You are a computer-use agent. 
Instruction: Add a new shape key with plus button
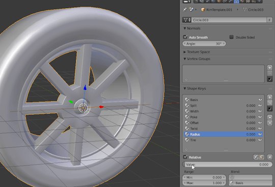(270, 97)
